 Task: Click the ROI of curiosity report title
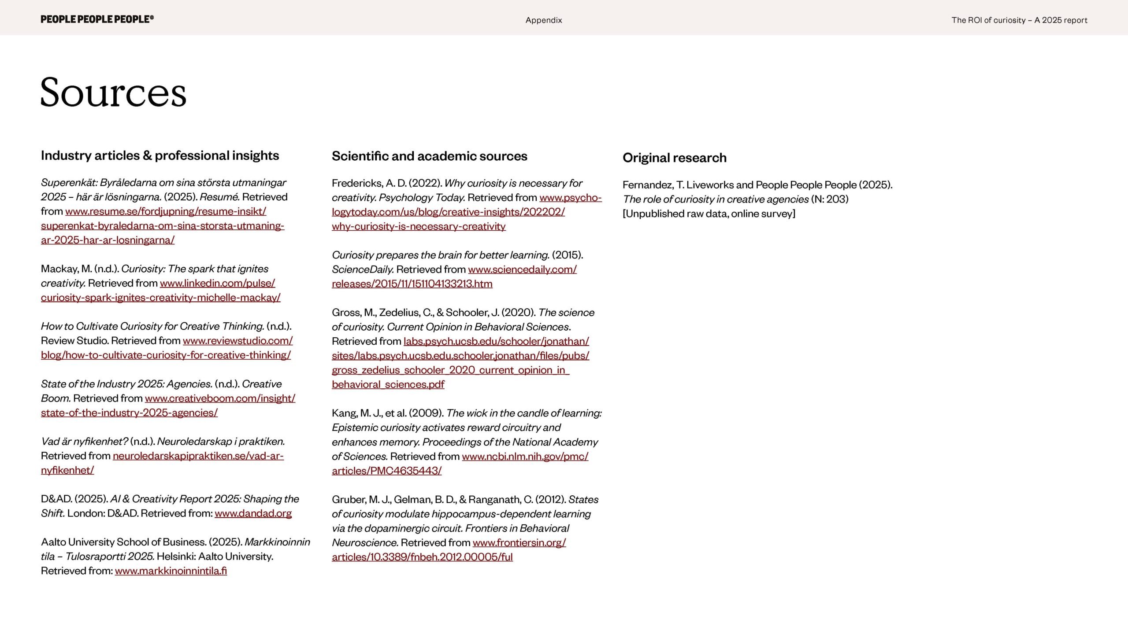(1019, 20)
